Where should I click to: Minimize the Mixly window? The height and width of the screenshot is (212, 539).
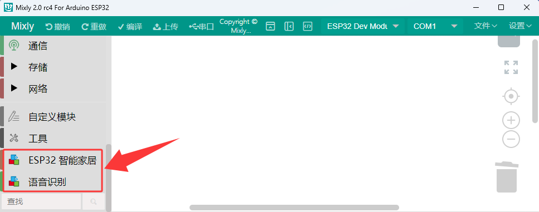476,7
